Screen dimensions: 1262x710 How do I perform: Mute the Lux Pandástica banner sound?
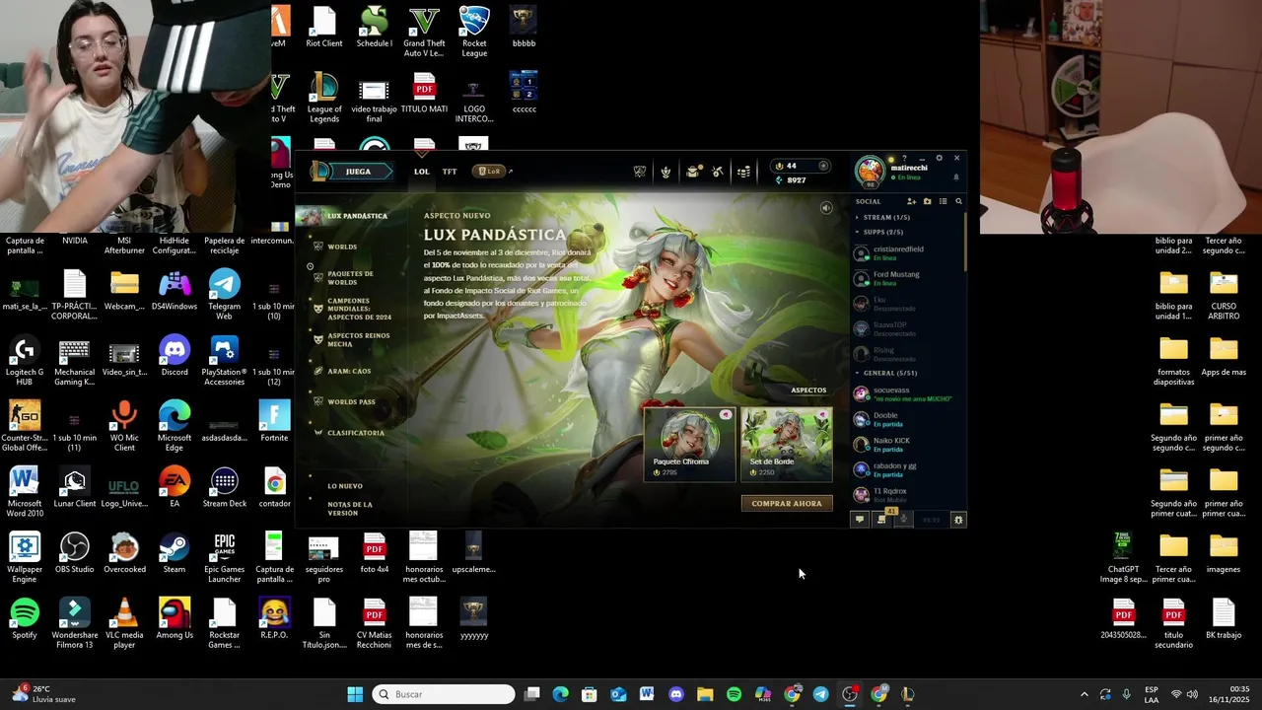click(826, 208)
